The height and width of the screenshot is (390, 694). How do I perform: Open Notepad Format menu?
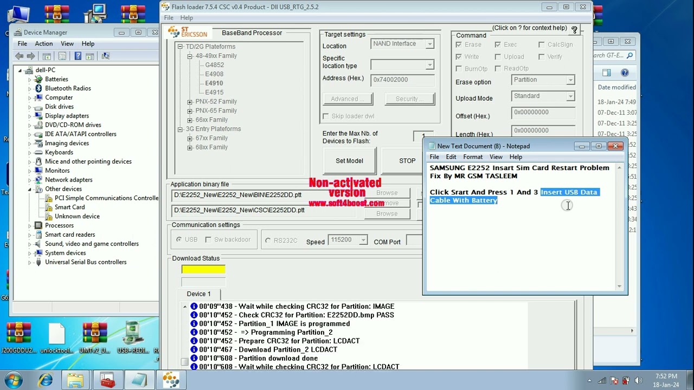tap(473, 157)
